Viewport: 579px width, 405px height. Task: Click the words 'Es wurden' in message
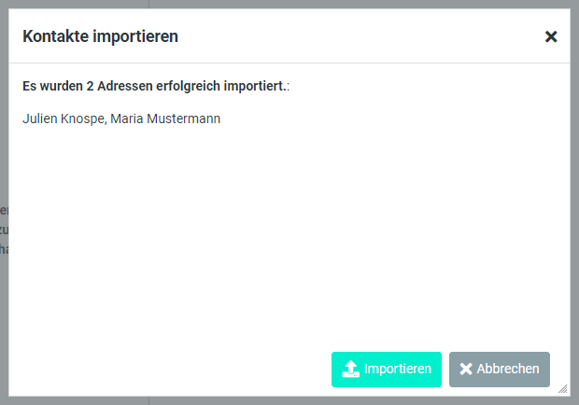click(x=49, y=86)
